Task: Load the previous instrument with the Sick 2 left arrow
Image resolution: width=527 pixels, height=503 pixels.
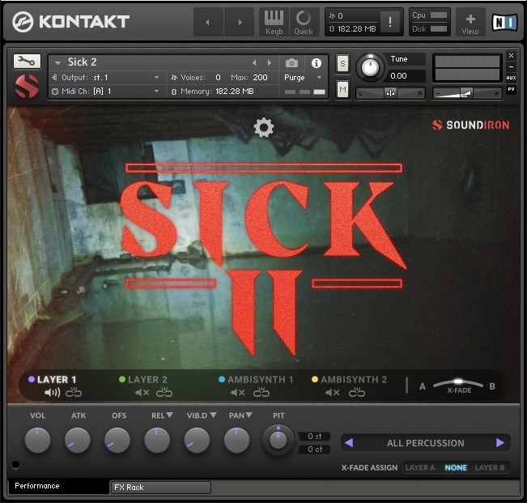Action: [254, 62]
